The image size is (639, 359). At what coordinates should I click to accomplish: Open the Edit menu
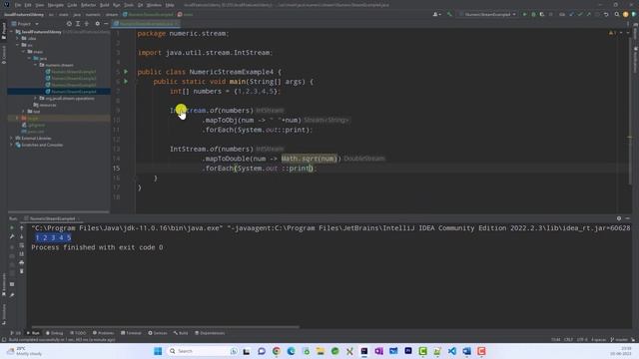[28, 5]
